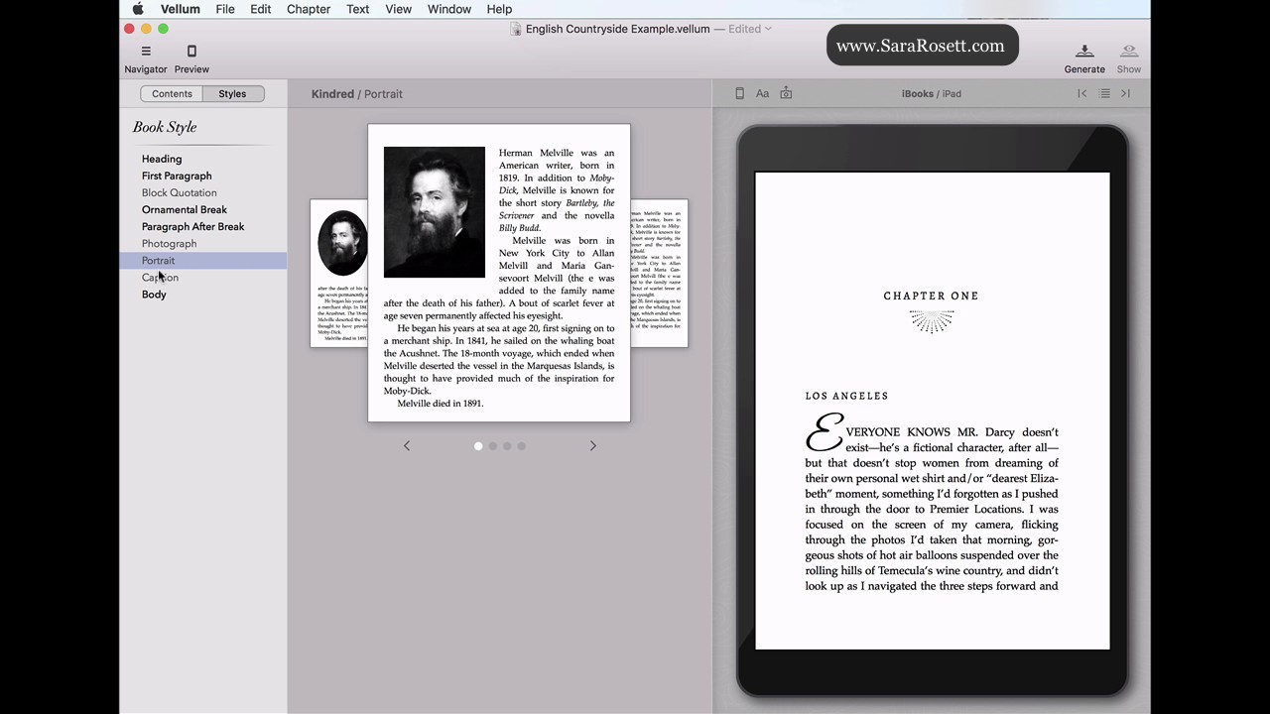Click the centered Melville portrait style card
This screenshot has height=714, width=1270.
coord(499,273)
